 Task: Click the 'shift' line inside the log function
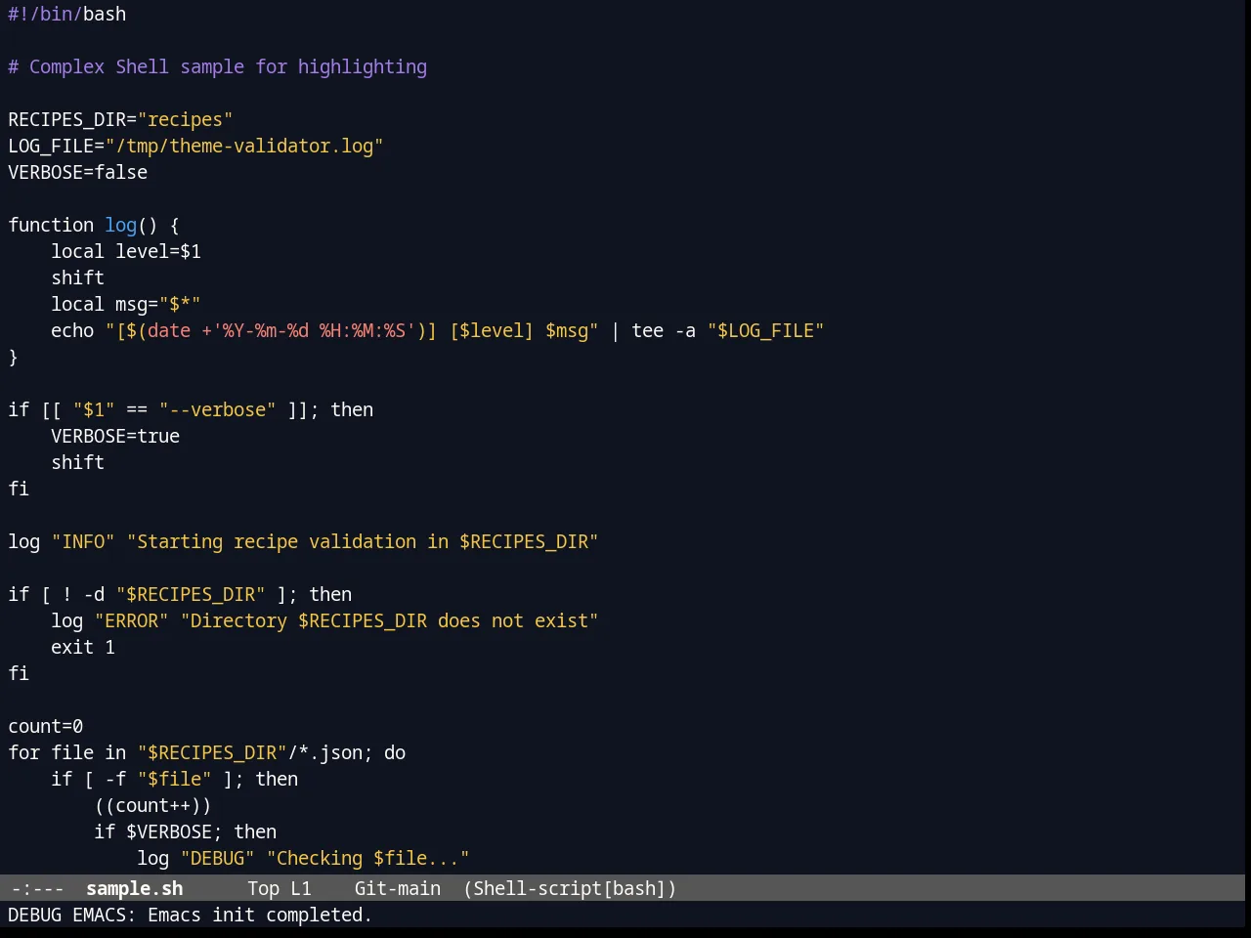coord(78,277)
